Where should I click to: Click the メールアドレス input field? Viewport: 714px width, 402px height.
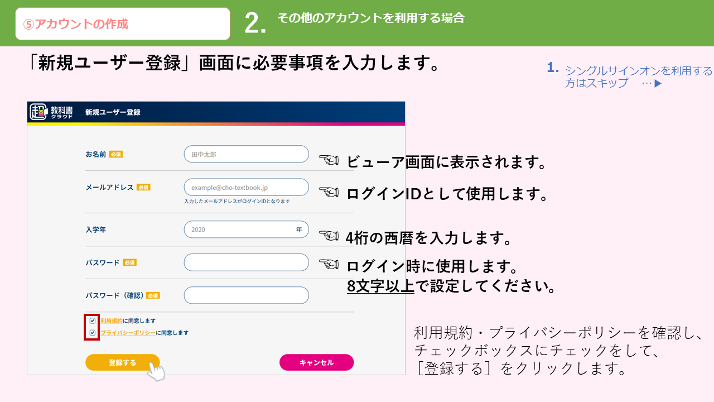246,188
